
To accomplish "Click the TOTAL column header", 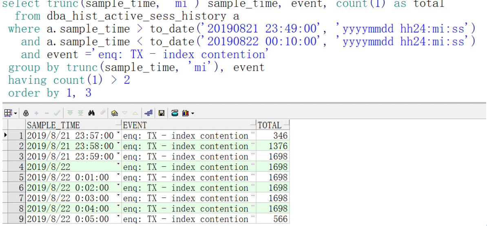I will click(x=269, y=125).
